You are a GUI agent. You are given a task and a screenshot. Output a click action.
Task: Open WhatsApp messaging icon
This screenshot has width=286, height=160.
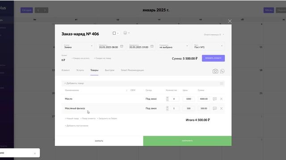222,71
